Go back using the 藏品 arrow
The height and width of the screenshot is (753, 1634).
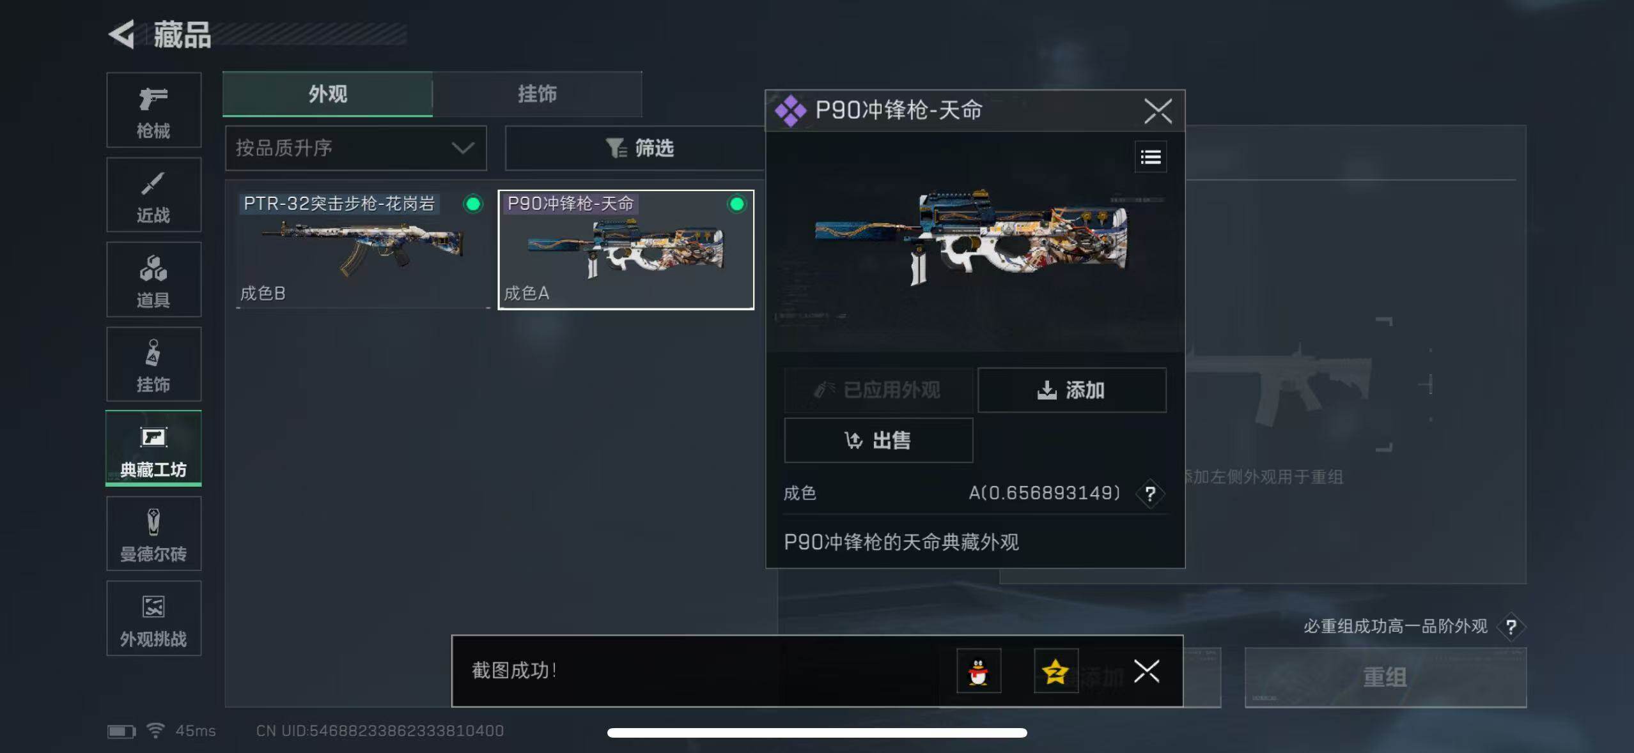[x=122, y=34]
